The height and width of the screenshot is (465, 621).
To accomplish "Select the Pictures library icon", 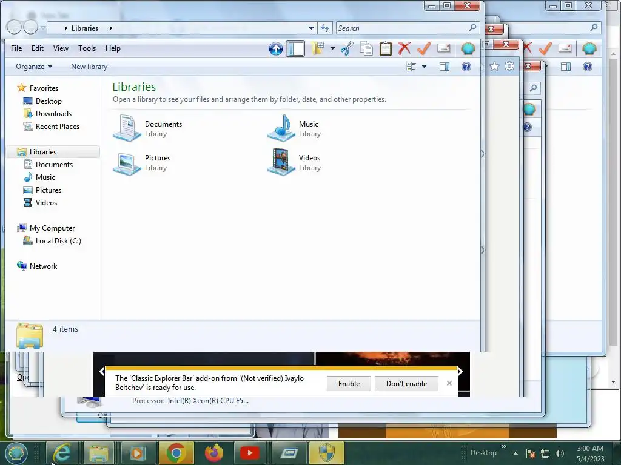I will pos(127,163).
